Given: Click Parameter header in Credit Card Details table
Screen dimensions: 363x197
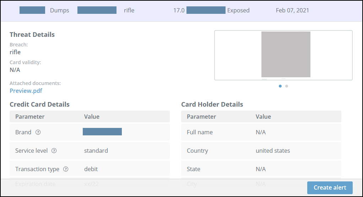Looking at the screenshot, I should pos(30,117).
